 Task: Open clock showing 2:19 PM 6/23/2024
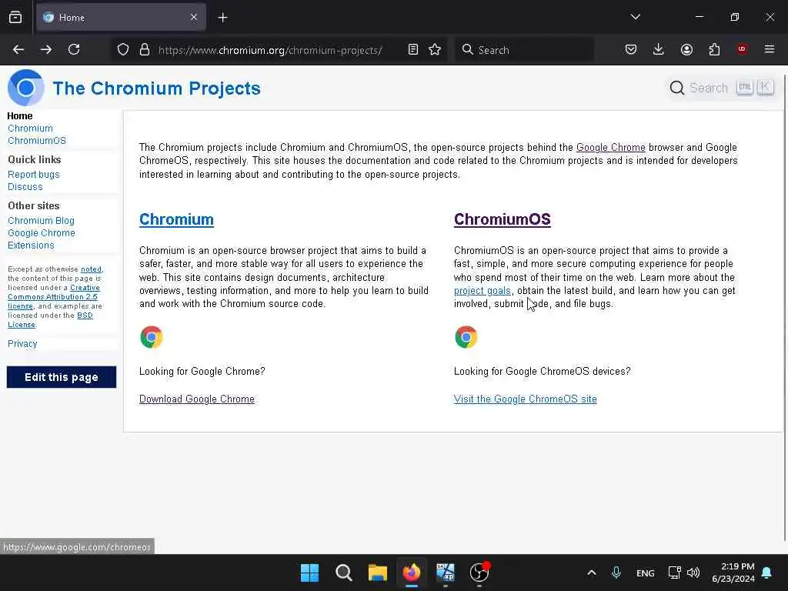point(733,573)
